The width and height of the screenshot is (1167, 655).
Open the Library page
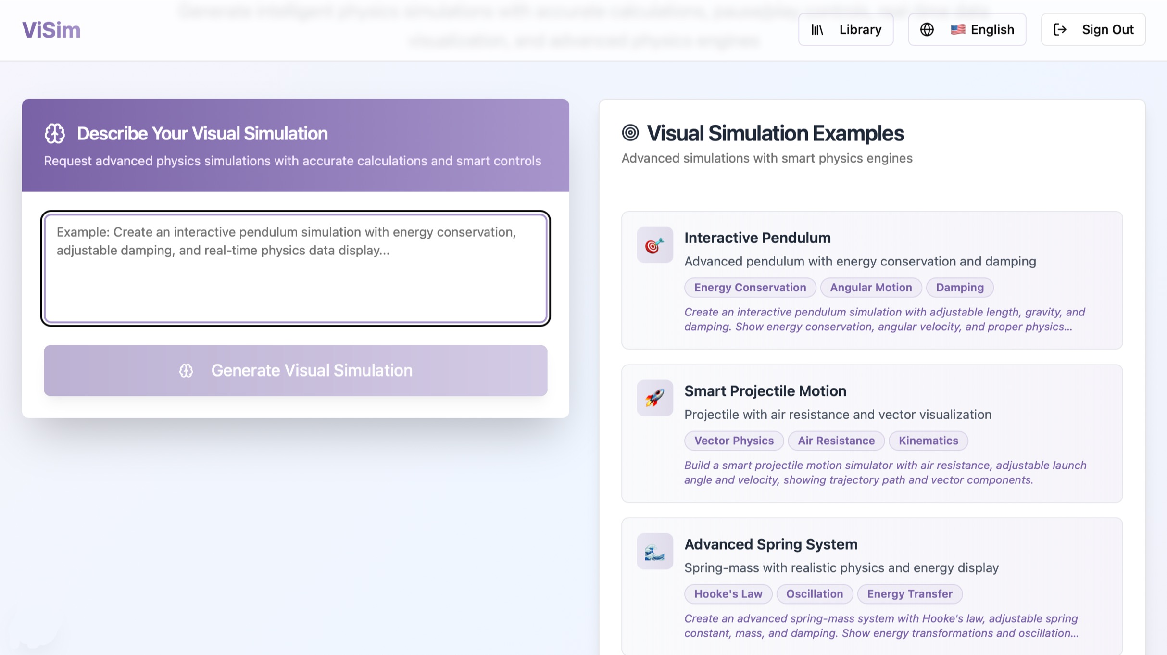coord(846,30)
